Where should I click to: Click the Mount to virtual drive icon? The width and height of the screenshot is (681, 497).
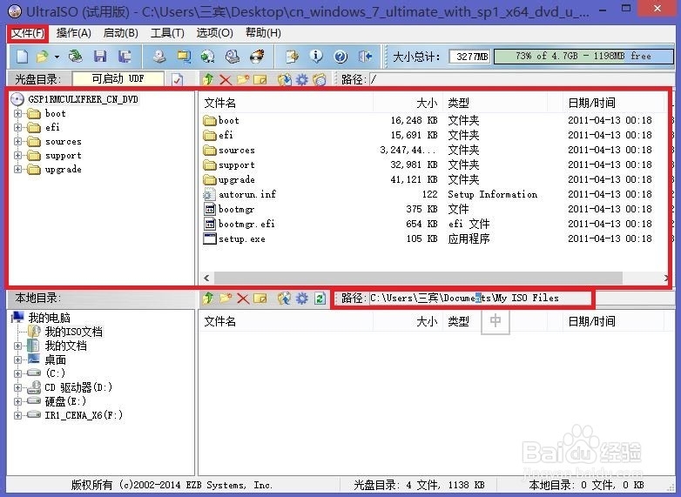coord(233,57)
